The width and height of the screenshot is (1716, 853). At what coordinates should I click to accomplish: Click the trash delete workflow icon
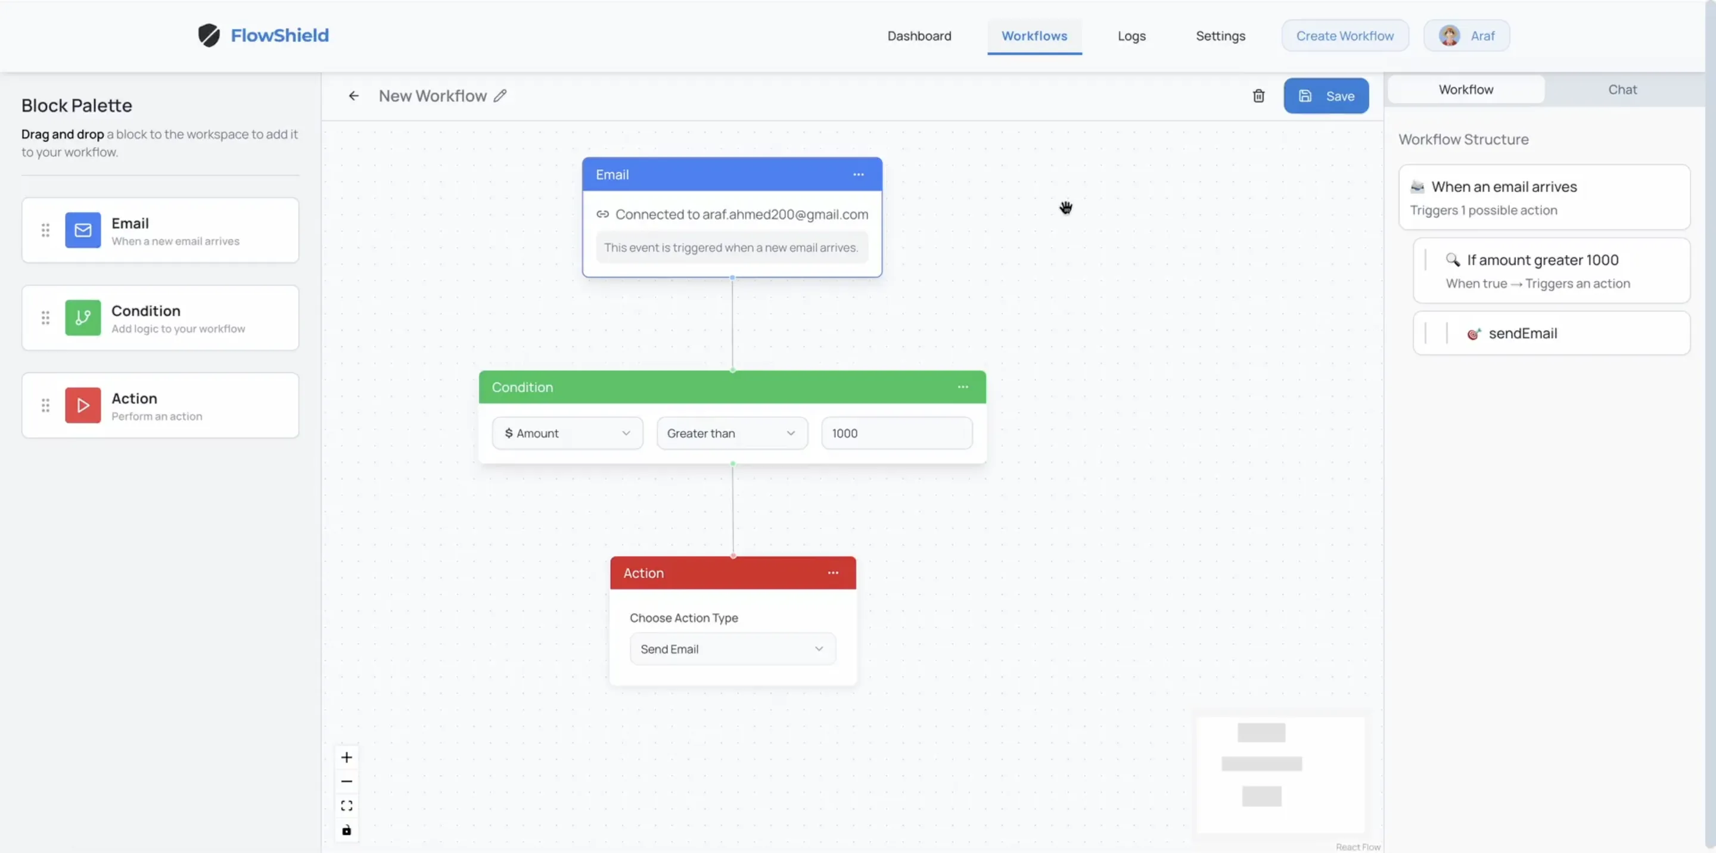click(1258, 96)
